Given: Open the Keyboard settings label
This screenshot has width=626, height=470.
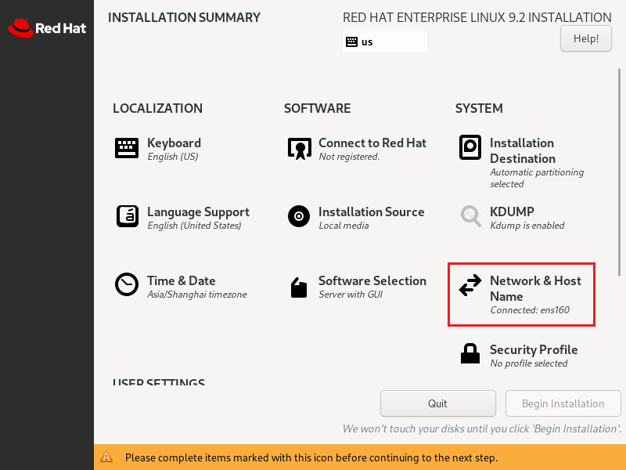Looking at the screenshot, I should [x=174, y=143].
